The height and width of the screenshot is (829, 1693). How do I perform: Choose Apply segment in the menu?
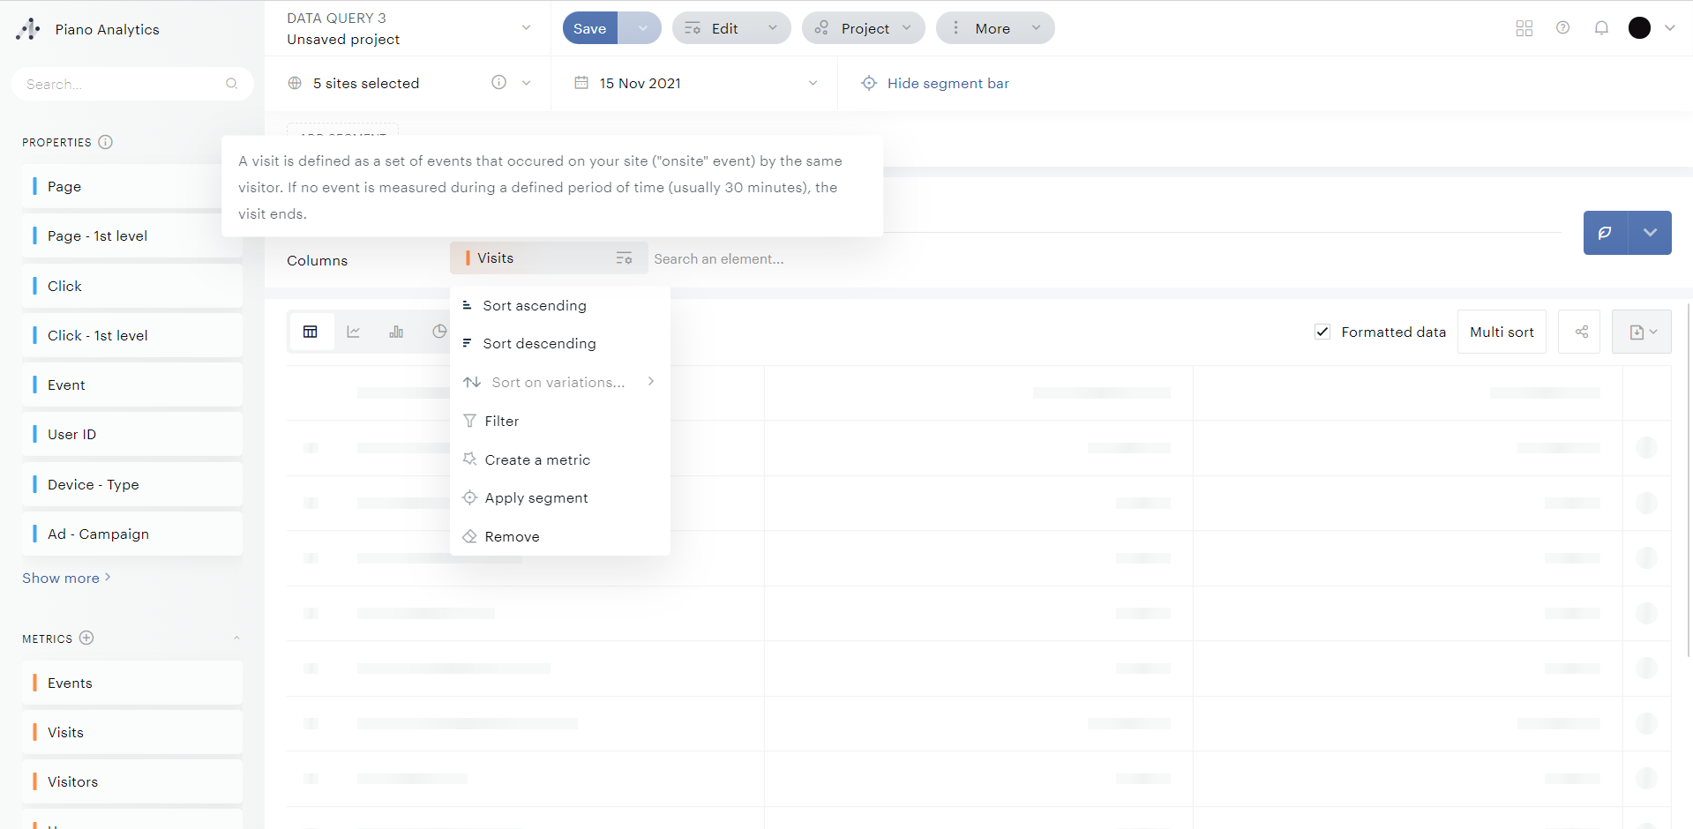click(536, 497)
